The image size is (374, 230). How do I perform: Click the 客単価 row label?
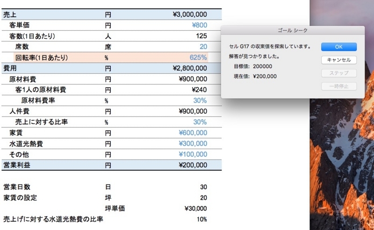(x=19, y=25)
